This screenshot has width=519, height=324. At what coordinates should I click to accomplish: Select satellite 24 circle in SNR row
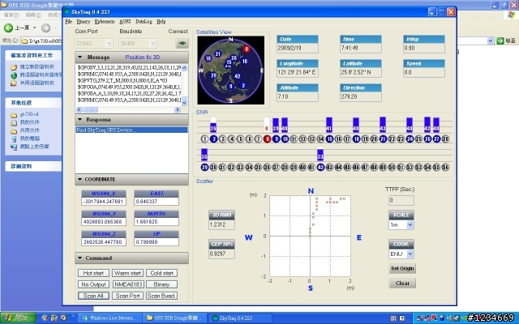410,139
